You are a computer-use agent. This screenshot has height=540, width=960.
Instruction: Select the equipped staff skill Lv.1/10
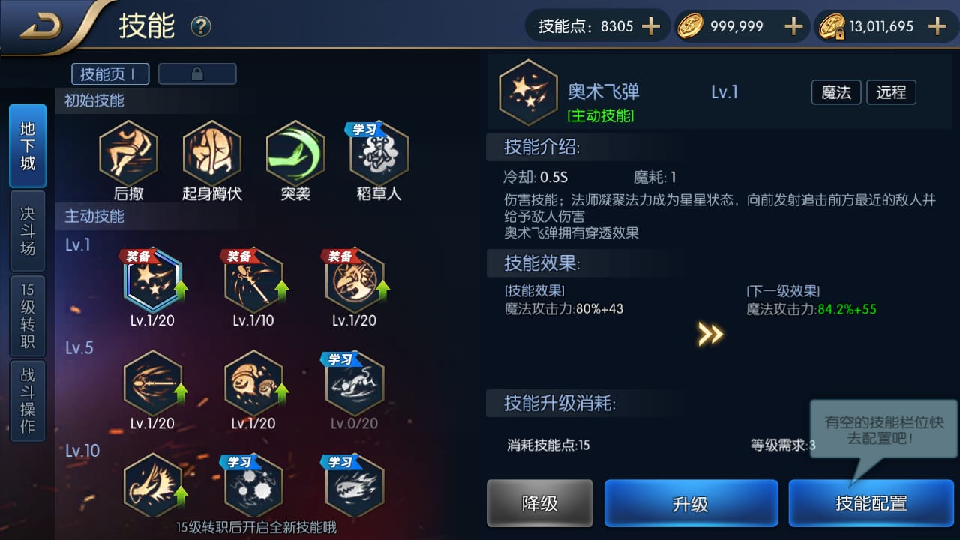(x=253, y=280)
